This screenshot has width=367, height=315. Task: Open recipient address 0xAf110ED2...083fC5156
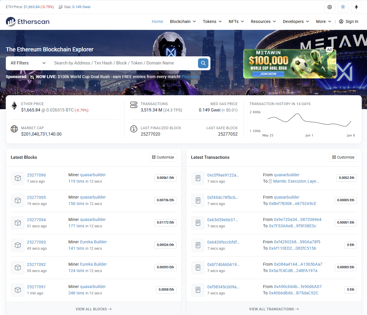pos(292,248)
